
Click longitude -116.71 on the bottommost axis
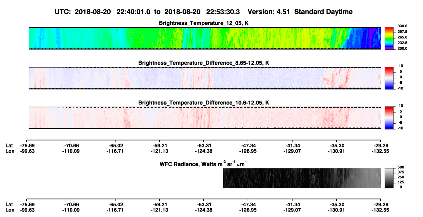point(115,210)
